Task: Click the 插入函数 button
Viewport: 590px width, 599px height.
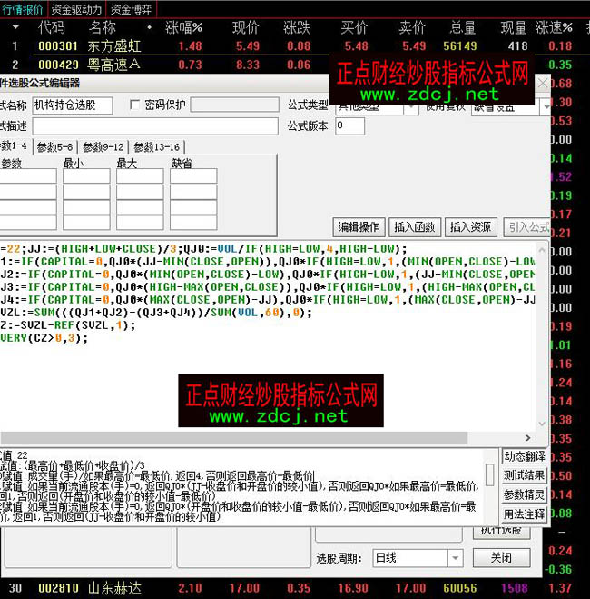Action: [415, 227]
